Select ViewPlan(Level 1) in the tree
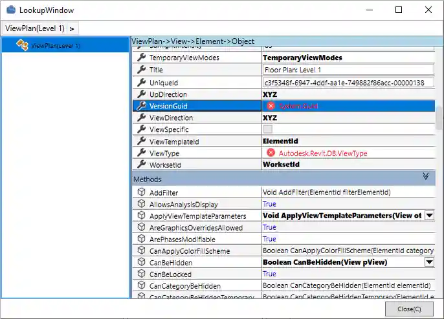Viewport: 444px width, 319px height. click(x=56, y=46)
